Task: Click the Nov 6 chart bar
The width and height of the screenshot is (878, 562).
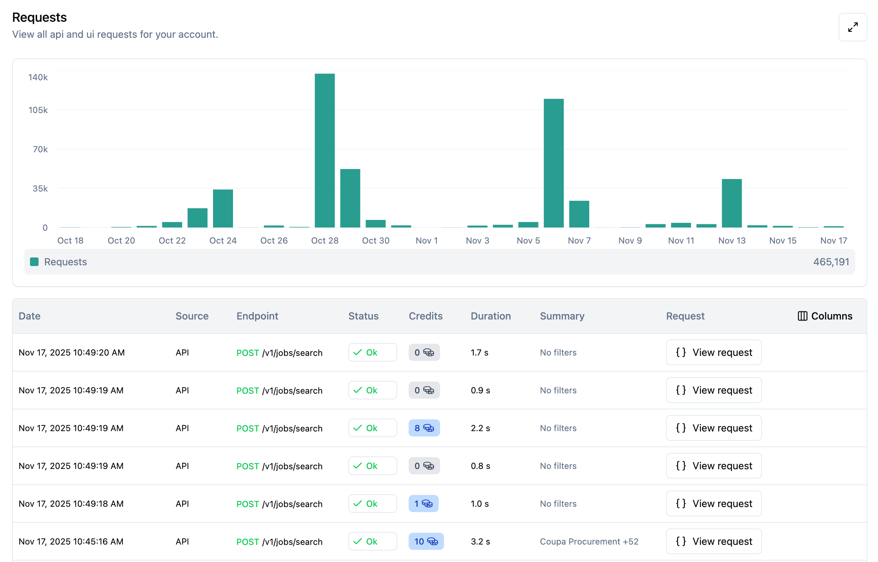Action: coord(553,163)
